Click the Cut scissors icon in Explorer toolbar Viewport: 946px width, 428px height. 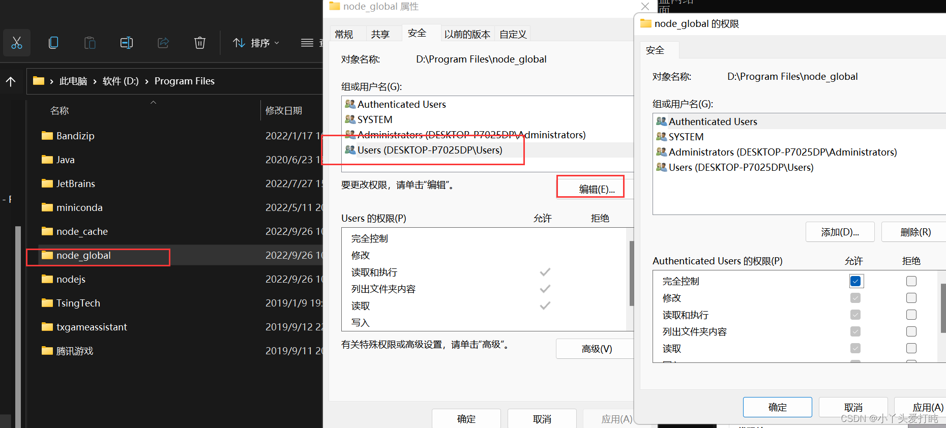tap(17, 43)
